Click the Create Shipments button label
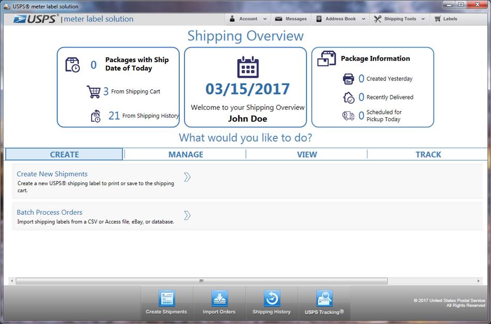 tap(167, 312)
